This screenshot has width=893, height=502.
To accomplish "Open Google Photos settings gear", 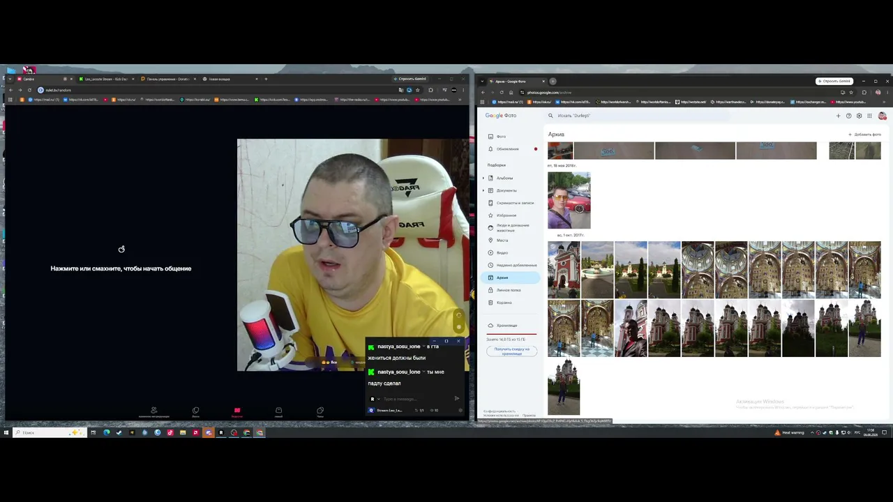I will 859,116.
